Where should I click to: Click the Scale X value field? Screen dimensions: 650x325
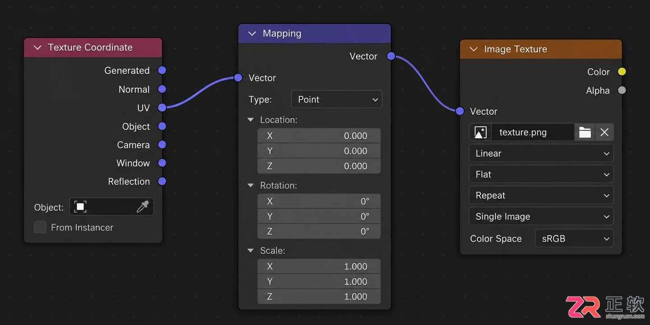319,266
